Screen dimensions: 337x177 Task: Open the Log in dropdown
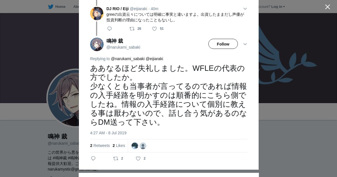278,7
